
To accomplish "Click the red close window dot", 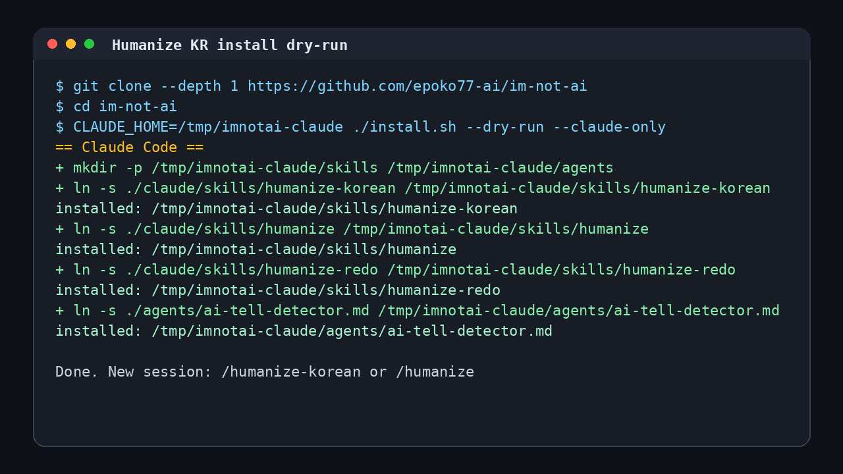I will (x=53, y=44).
